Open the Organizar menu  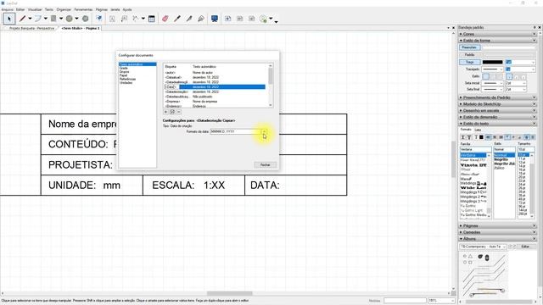[64, 9]
